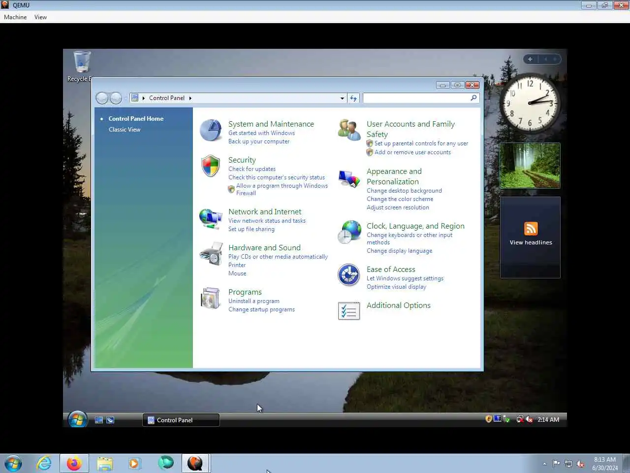Open Appearance and Personalization icon
630x473 pixels.
(x=349, y=178)
